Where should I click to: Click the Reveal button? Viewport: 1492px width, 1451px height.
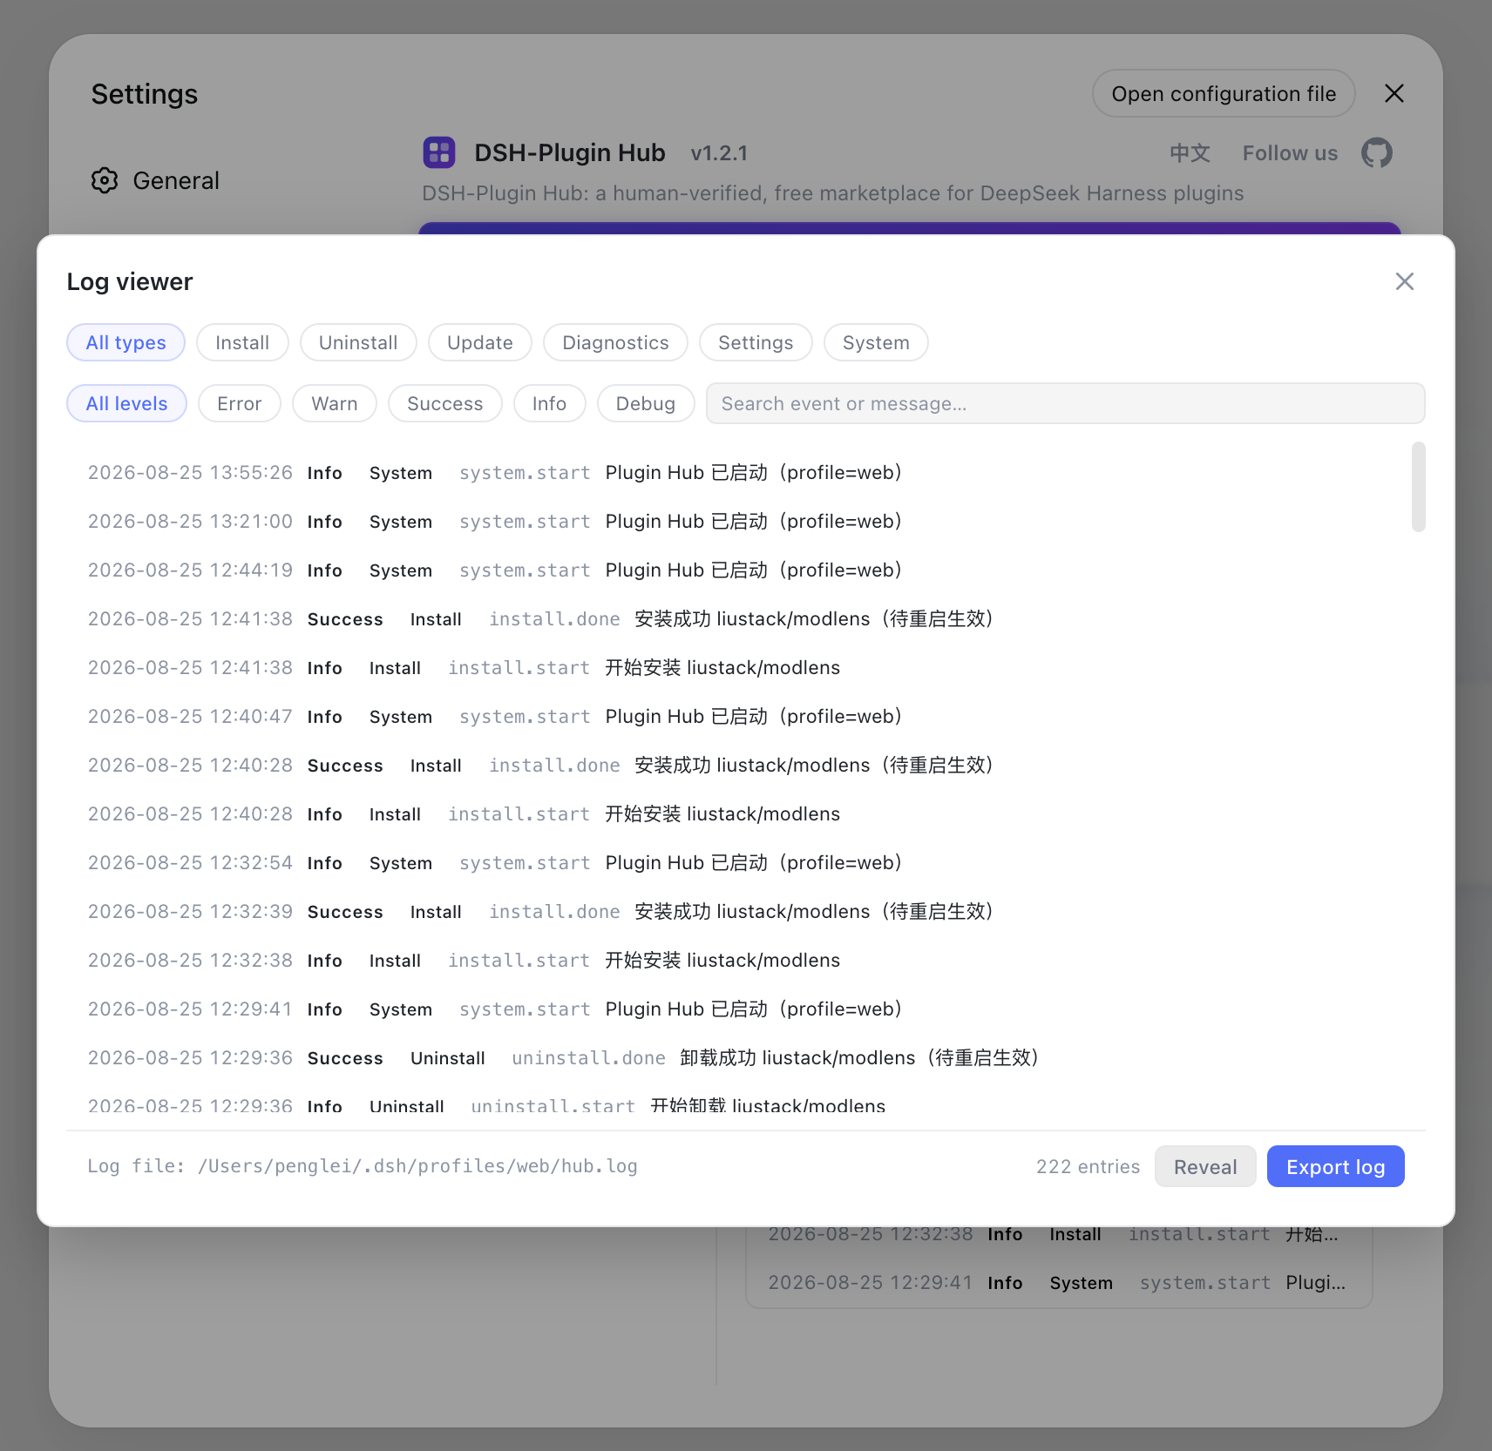pos(1205,1166)
